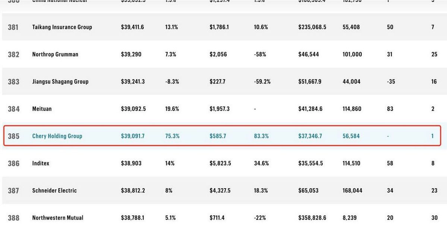
Task: Click Schneider Electric's $65,053 assets value
Action: click(308, 190)
